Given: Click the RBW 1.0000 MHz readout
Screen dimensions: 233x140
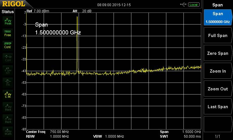Looking at the screenshot, I should (x=47, y=136).
